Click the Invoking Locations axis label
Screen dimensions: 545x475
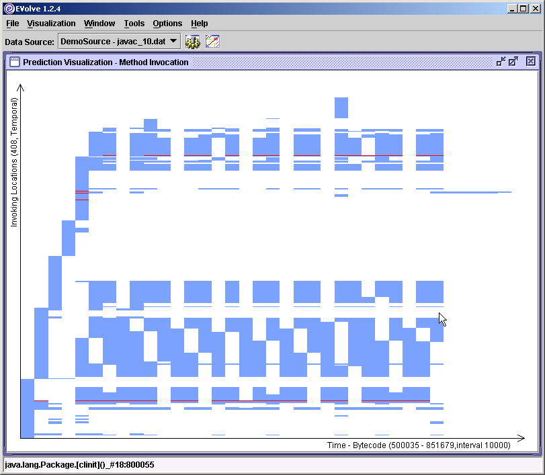[x=14, y=163]
